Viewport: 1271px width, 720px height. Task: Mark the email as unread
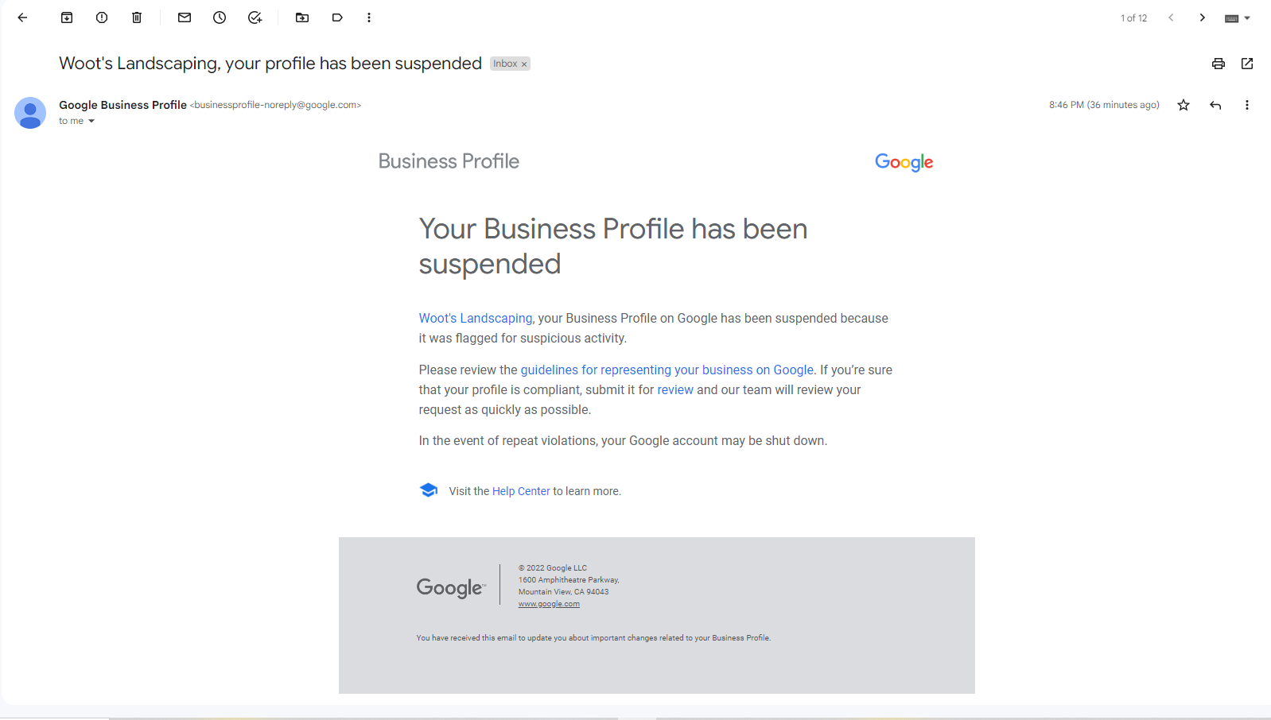[185, 17]
